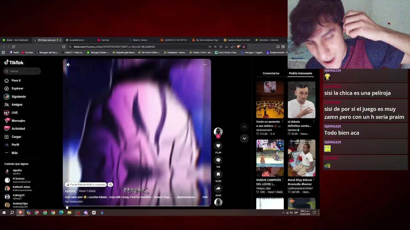Open options for 'el debate definitivo' video
The height and width of the screenshot is (230, 410).
click(x=314, y=122)
